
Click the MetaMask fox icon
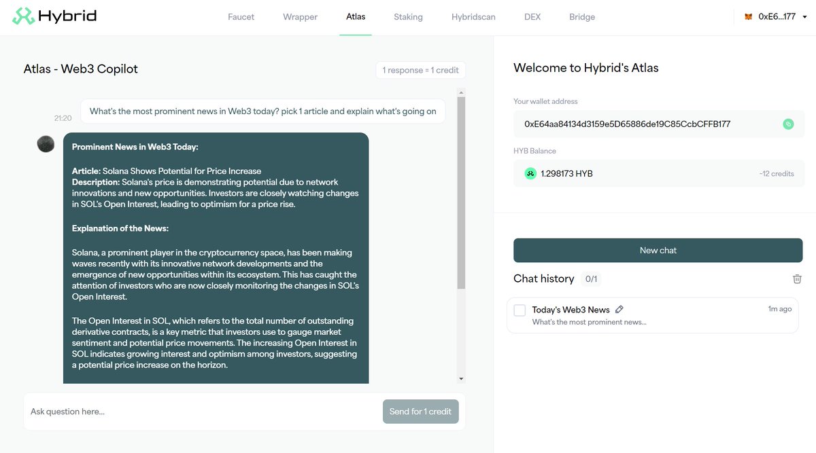point(748,17)
